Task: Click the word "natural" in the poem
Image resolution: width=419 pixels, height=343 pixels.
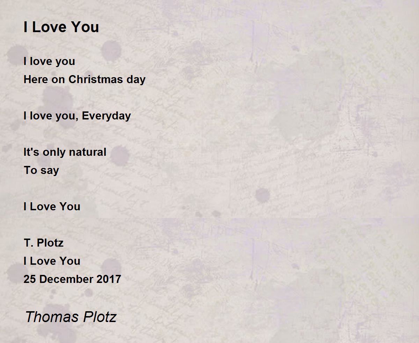Action: coord(88,152)
